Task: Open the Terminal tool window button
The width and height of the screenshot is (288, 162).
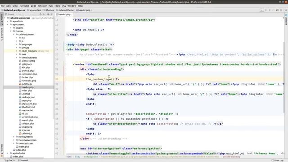Action: pos(23,160)
